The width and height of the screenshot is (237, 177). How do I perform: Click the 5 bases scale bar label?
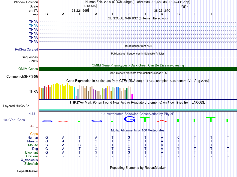coord(90,6)
